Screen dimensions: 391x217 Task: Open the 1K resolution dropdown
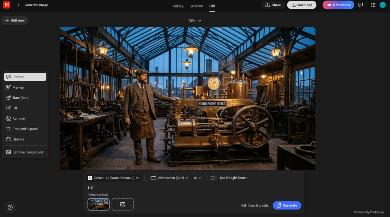pos(197,178)
